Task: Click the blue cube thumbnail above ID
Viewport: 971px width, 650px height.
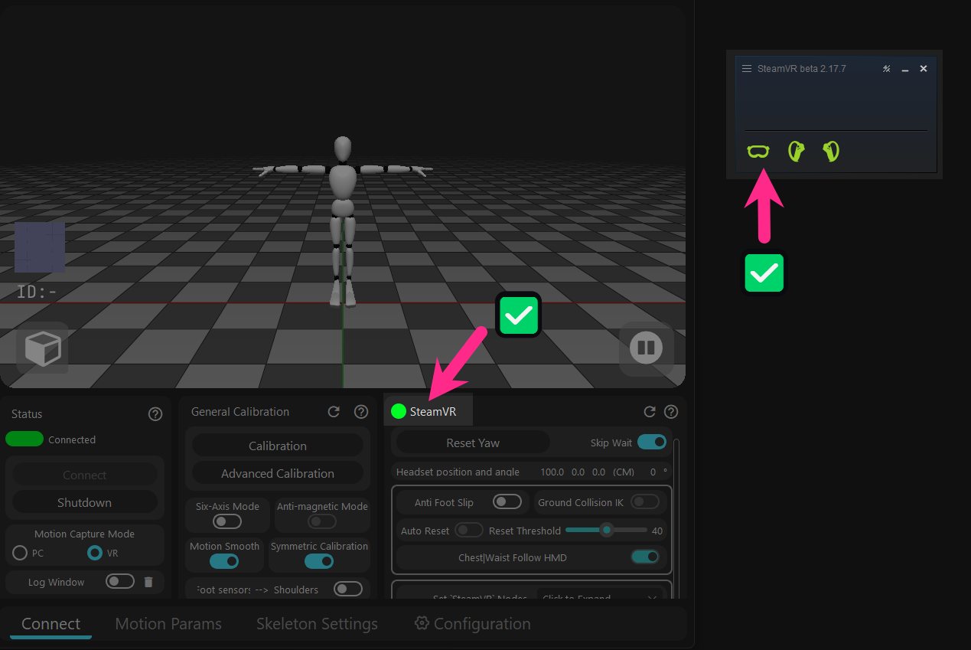Action: click(x=40, y=247)
